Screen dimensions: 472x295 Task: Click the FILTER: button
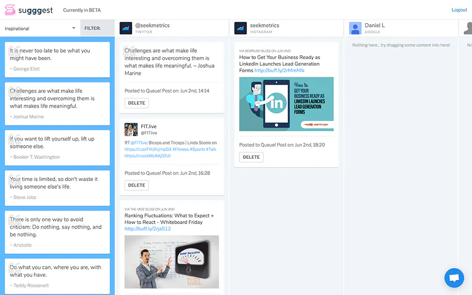pyautogui.click(x=97, y=29)
